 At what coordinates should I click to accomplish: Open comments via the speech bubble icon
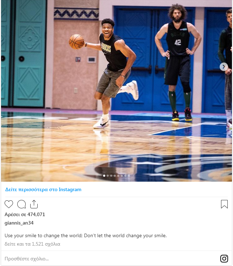(21, 204)
